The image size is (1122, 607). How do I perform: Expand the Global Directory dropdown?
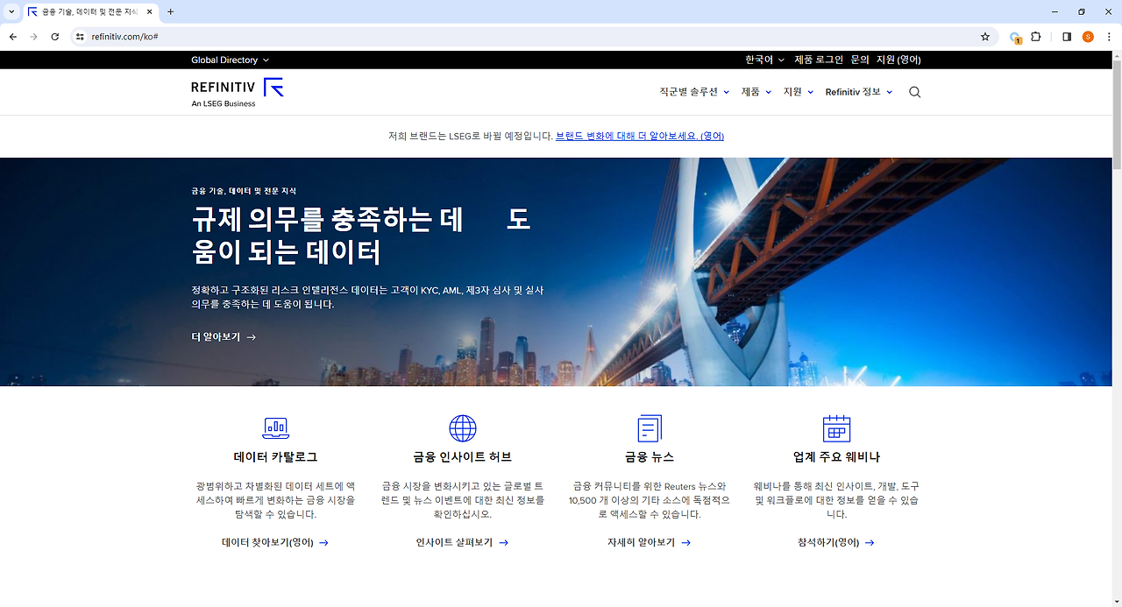point(231,60)
